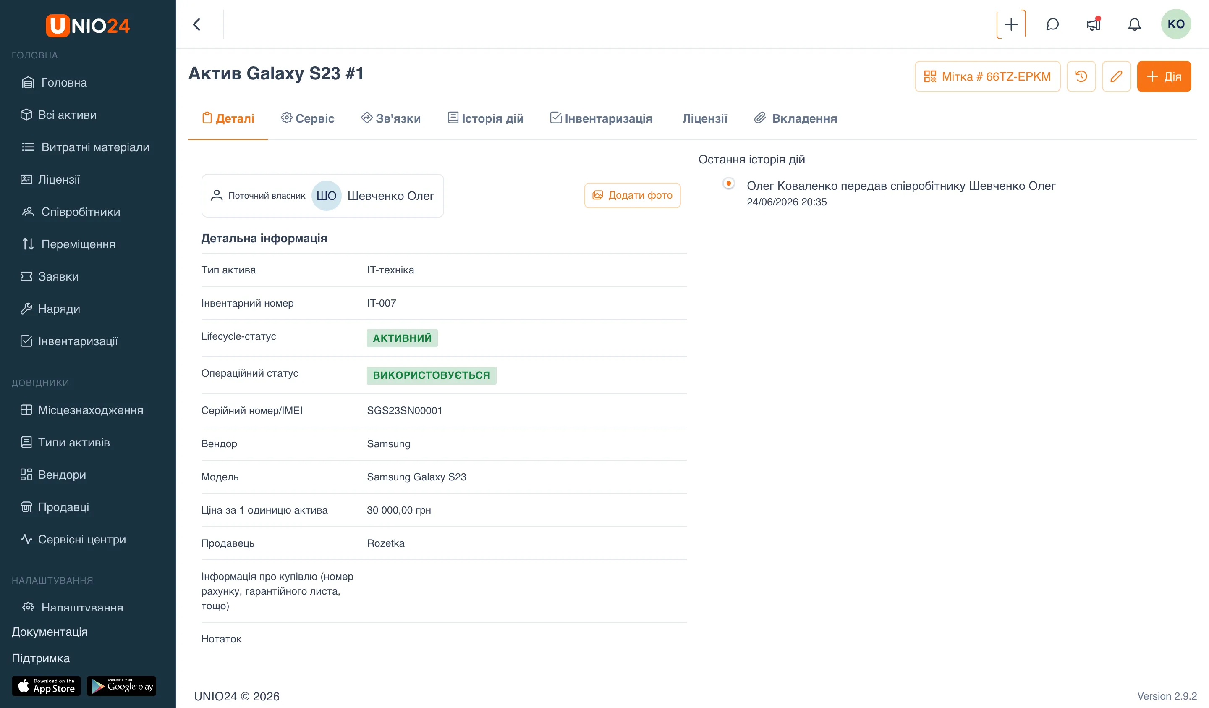This screenshot has height=708, width=1209.
Task: Open the Ліцензії tab
Action: click(705, 118)
